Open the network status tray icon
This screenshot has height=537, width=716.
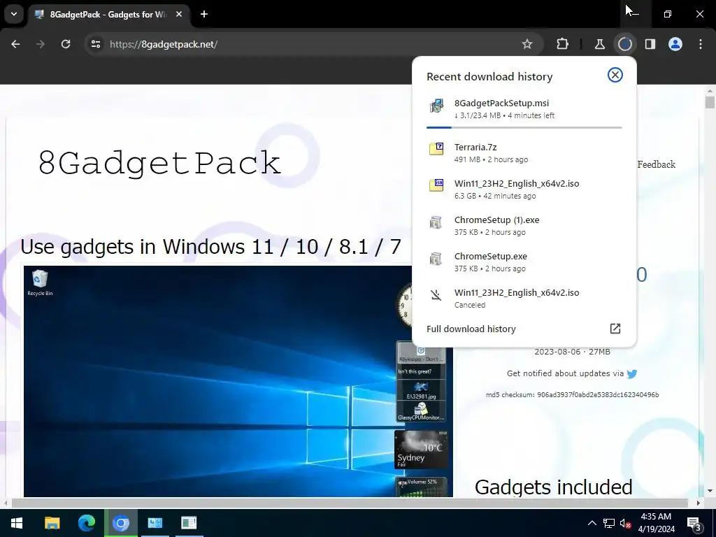tap(609, 523)
